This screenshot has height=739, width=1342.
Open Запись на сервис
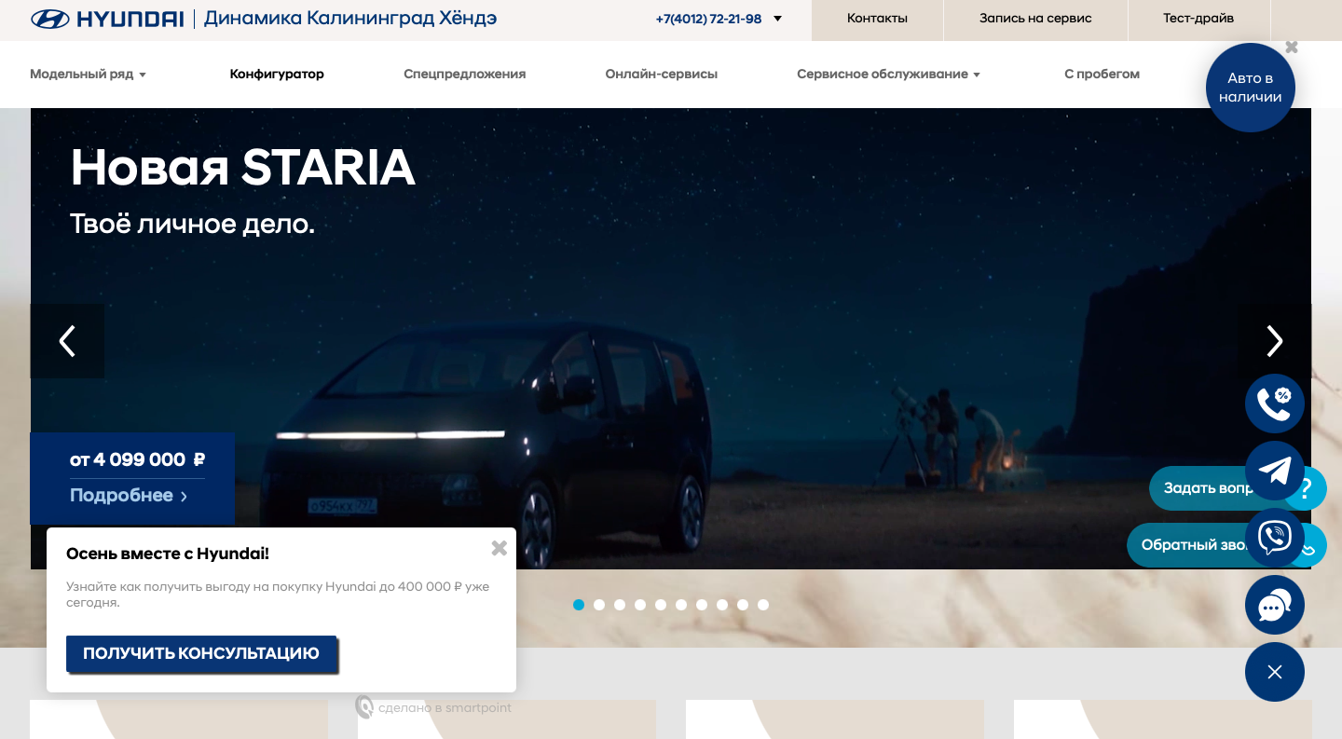coord(1035,19)
